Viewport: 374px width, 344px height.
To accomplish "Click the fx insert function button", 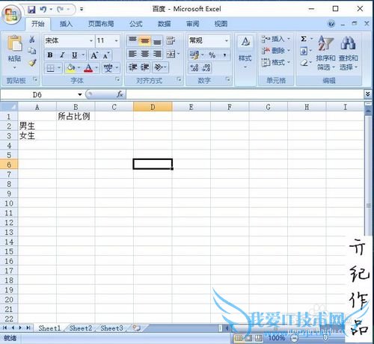I will pyautogui.click(x=120, y=94).
